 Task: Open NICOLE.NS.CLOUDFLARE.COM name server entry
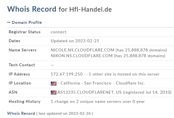click(83, 50)
